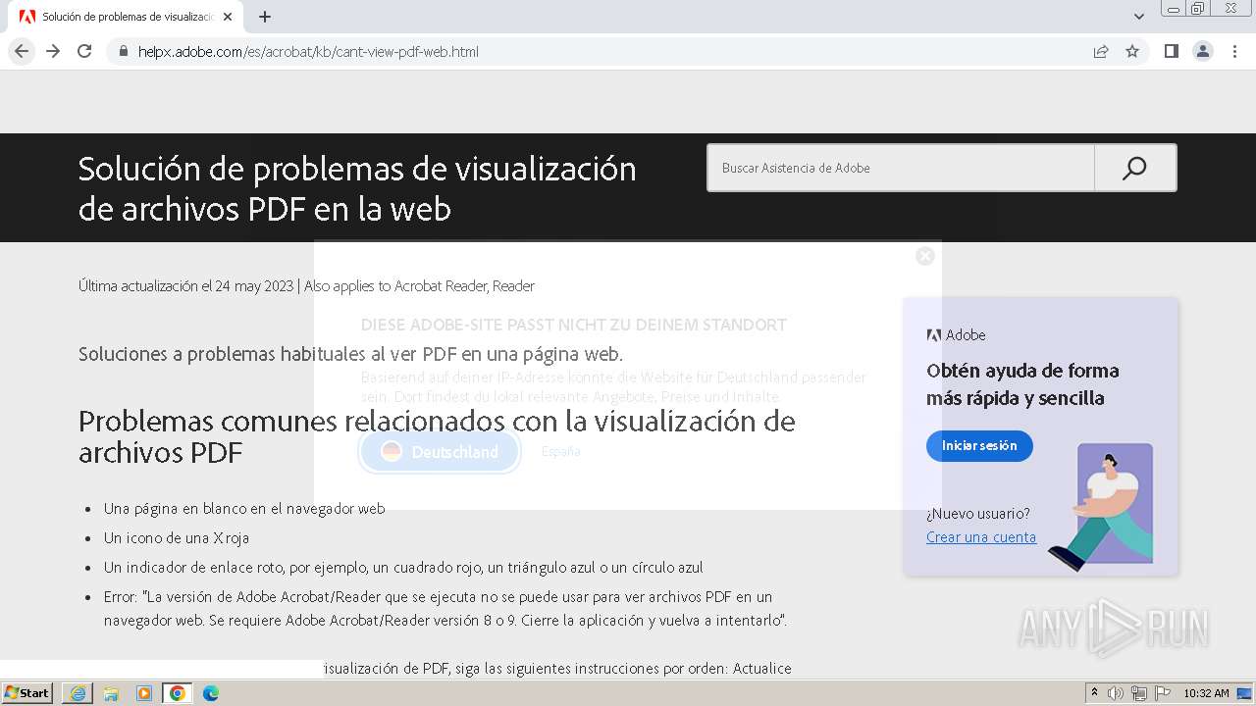Share this page icon in address bar
The image size is (1256, 706).
[1101, 51]
